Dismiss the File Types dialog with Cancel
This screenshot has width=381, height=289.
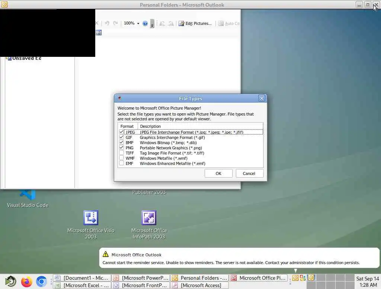(250, 173)
